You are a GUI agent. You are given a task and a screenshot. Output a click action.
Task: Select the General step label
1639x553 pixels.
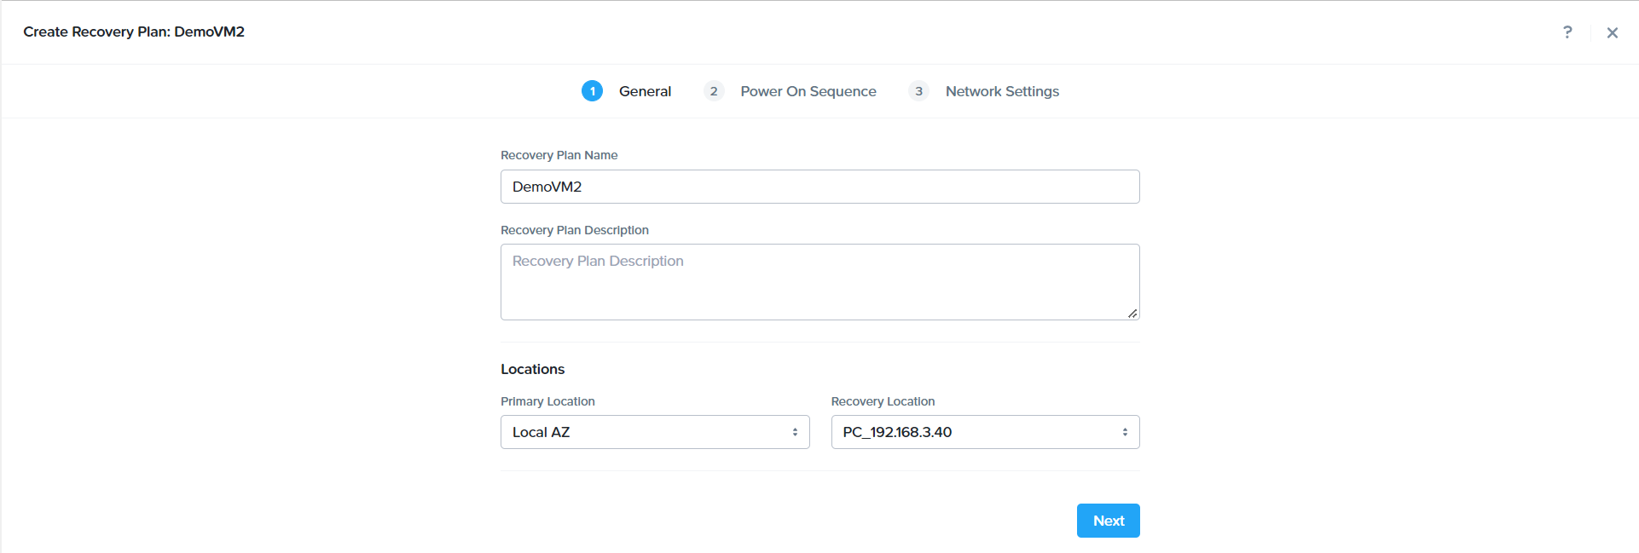click(x=645, y=91)
